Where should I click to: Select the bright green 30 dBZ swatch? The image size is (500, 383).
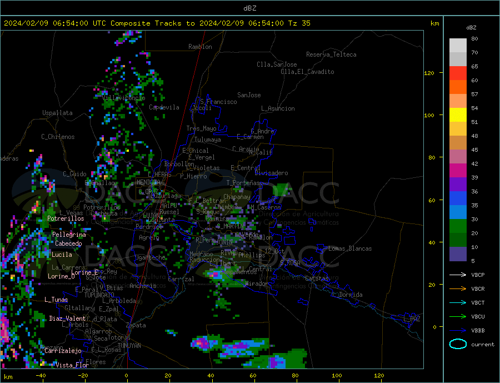click(x=458, y=226)
